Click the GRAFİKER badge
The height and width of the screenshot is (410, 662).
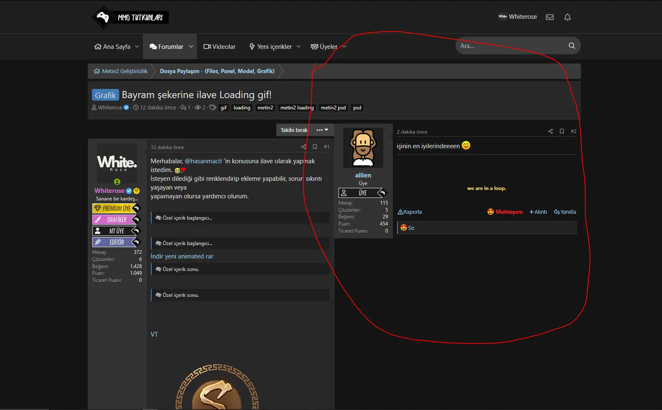[x=116, y=220]
